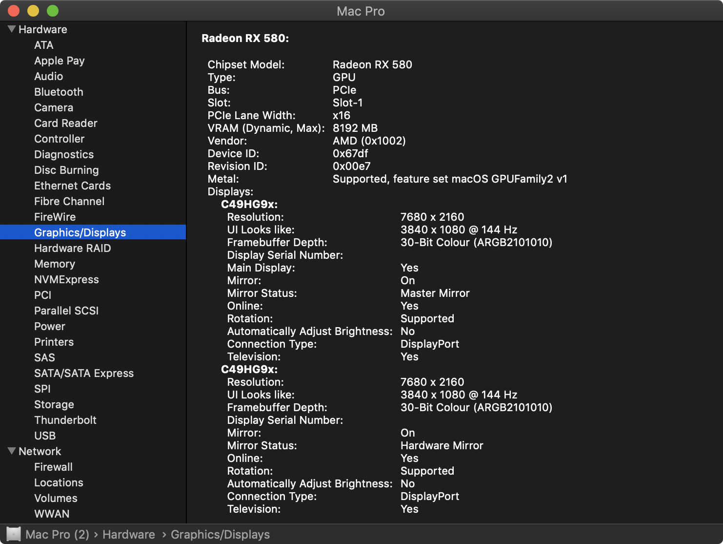Click Mac Pro (2) in path bar
Viewport: 723px width, 544px height.
58,534
